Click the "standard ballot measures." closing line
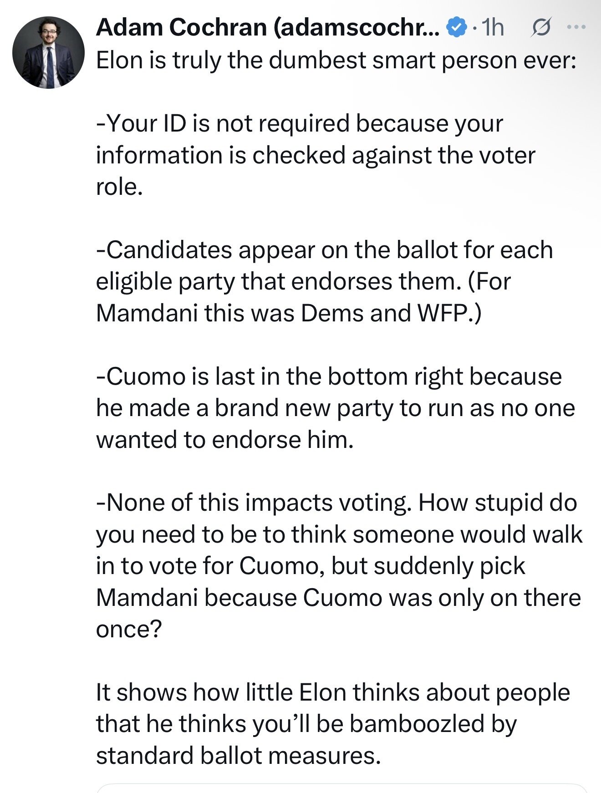This screenshot has height=793, width=601. [238, 756]
